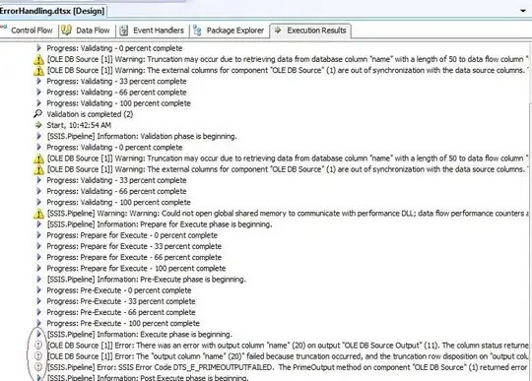Select the Validation is completed (2) line
532x381 pixels.
90,114
